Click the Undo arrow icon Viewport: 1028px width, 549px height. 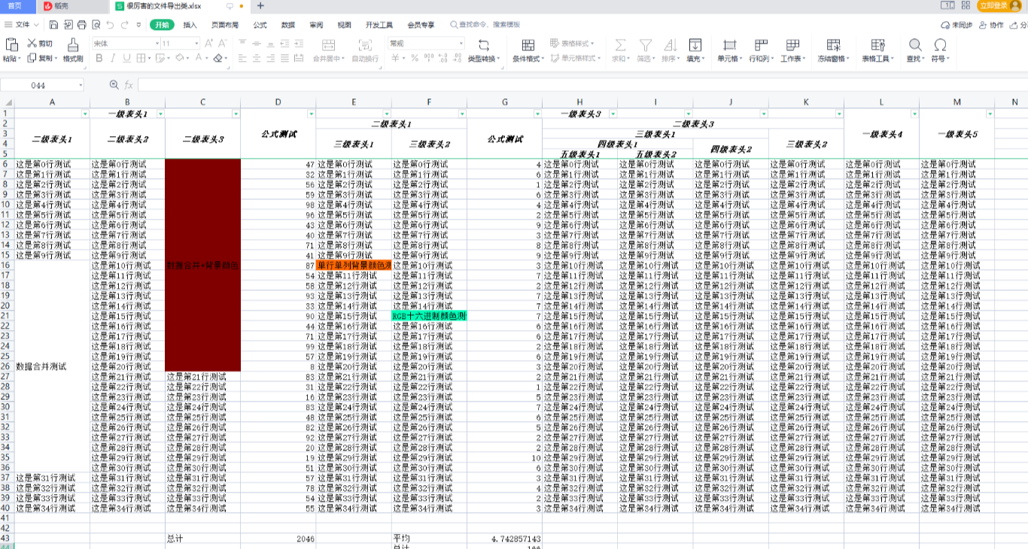click(110, 25)
